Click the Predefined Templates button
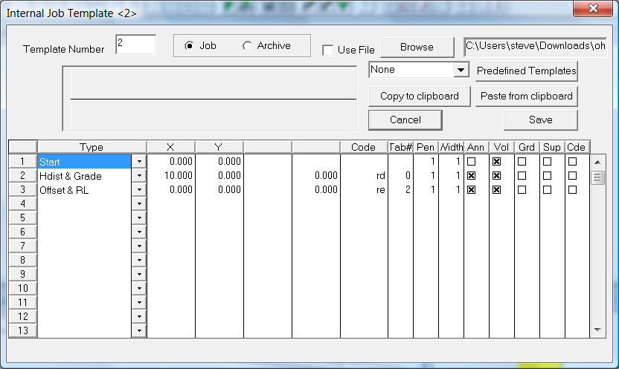This screenshot has height=369, width=619. (x=526, y=71)
